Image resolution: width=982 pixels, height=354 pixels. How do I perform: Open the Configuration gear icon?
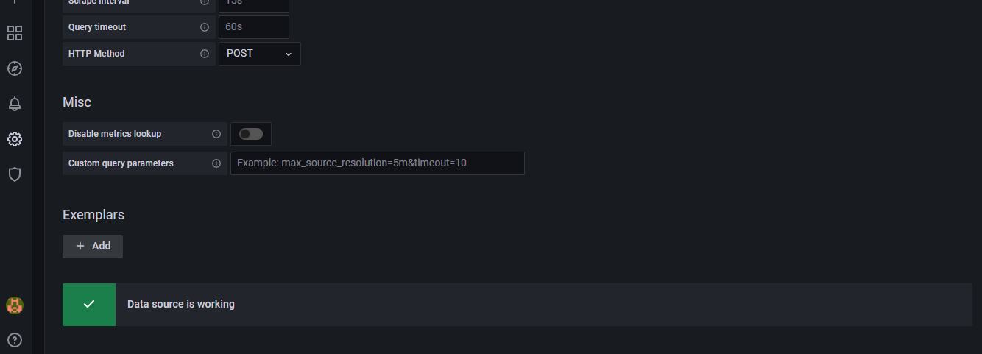[15, 139]
